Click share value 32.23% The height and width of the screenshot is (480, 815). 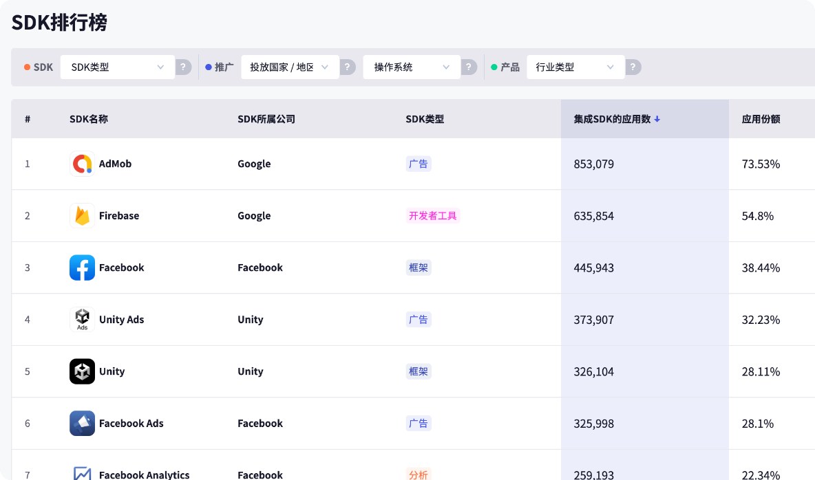pyautogui.click(x=761, y=320)
